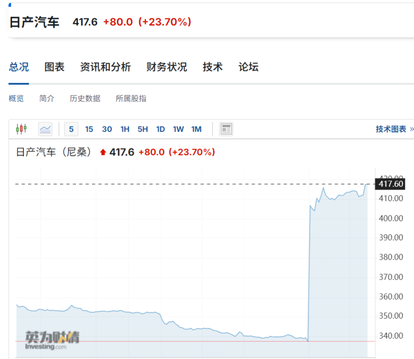The width and height of the screenshot is (414, 359).
Task: Open the 财务状况 tab
Action: pos(167,67)
